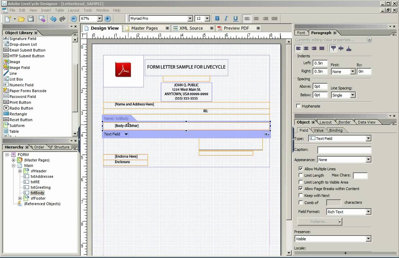
Task: Click Paragraph panel justify icon
Action: [x=322, y=48]
